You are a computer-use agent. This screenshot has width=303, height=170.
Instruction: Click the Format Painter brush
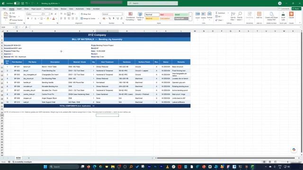[x=10, y=20]
